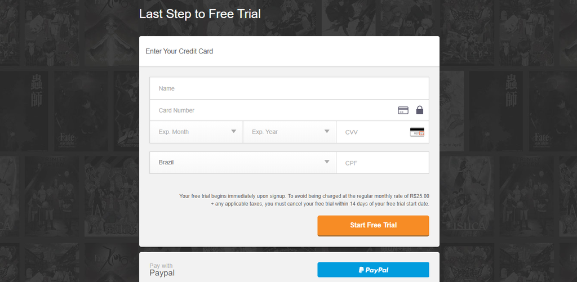Click the credit card icon in Card Number field

click(x=403, y=110)
